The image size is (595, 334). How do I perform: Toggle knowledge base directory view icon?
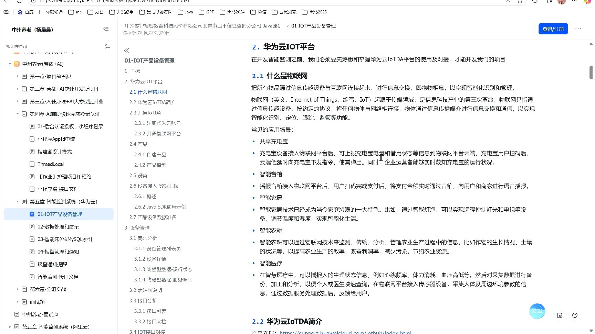(107, 46)
